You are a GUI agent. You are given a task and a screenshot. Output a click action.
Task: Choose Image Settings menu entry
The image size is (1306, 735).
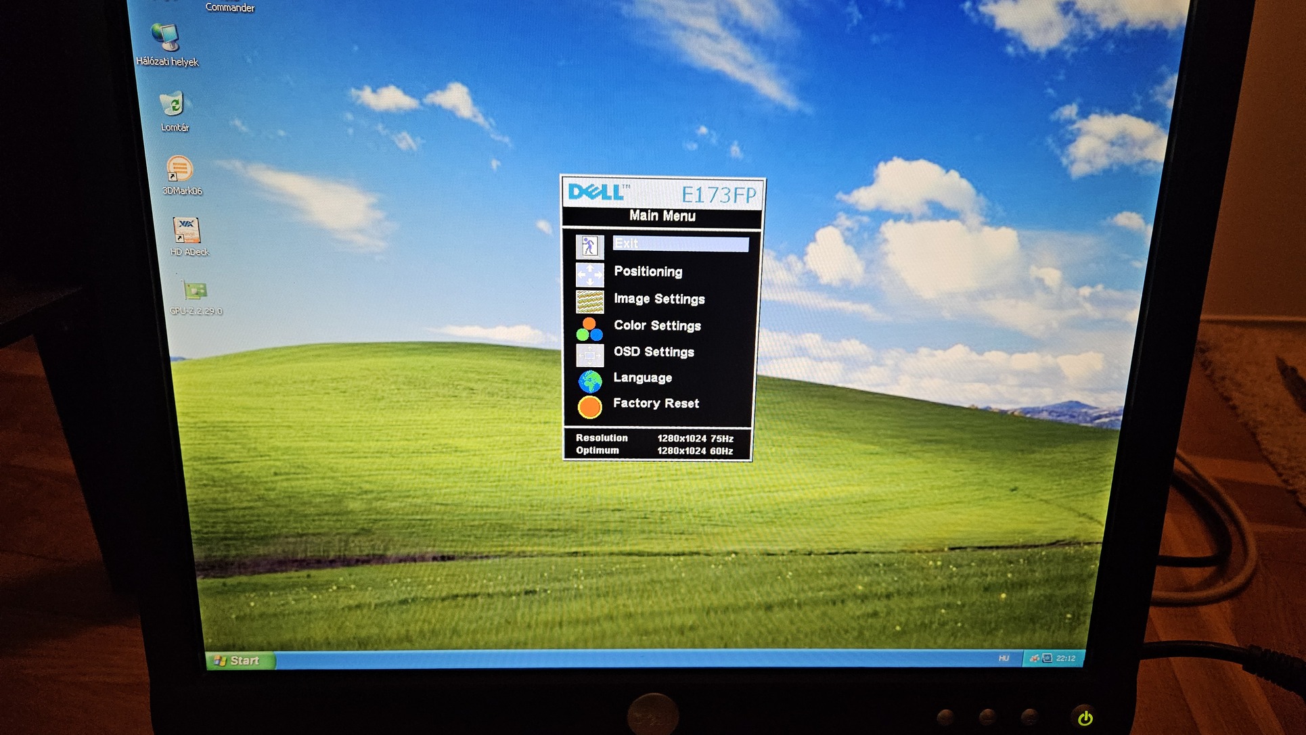point(658,299)
